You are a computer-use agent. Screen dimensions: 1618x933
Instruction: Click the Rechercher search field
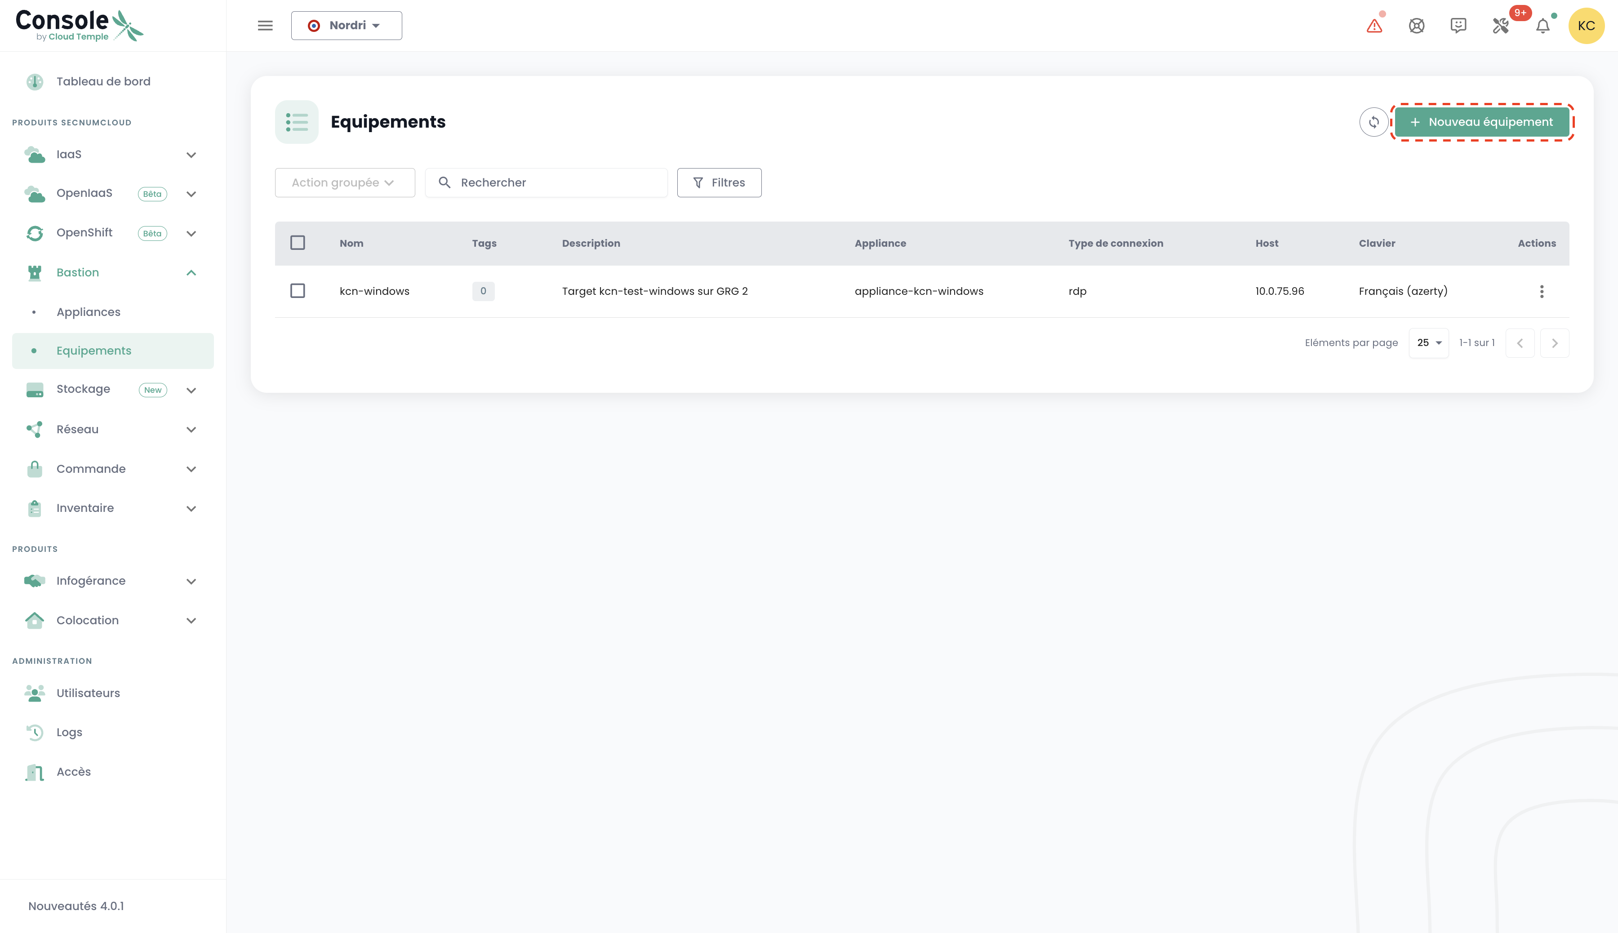(x=557, y=182)
